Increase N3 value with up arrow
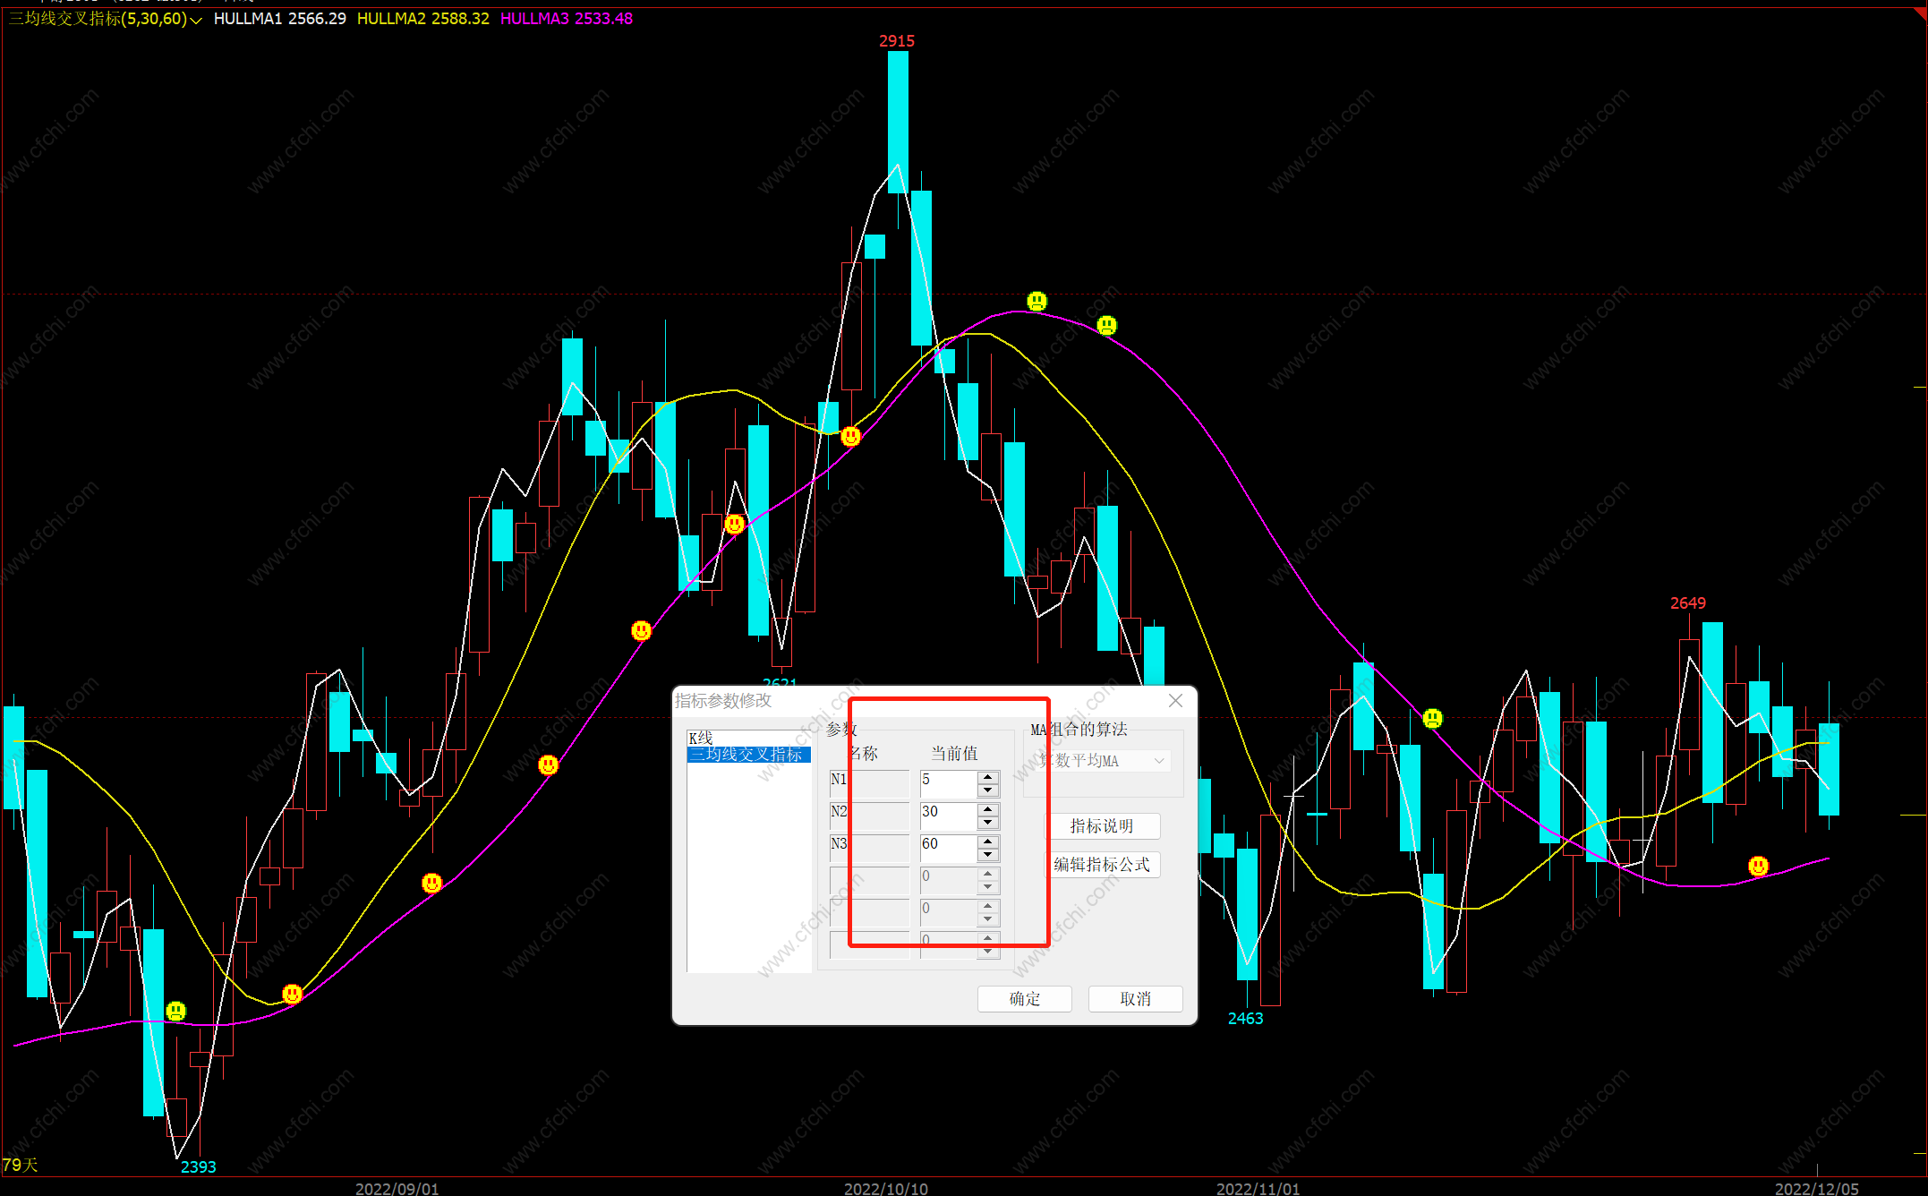 (988, 841)
